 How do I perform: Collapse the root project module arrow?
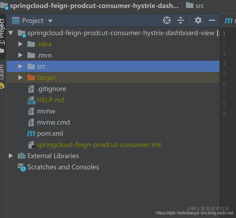11,33
